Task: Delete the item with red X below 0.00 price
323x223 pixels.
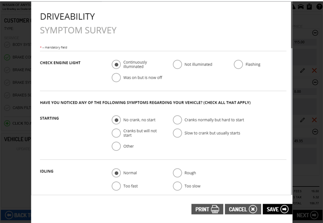Action: point(314,120)
